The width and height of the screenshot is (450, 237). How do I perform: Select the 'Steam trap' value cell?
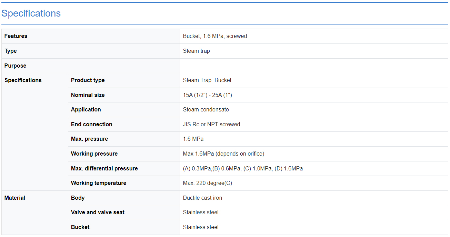pyautogui.click(x=196, y=51)
